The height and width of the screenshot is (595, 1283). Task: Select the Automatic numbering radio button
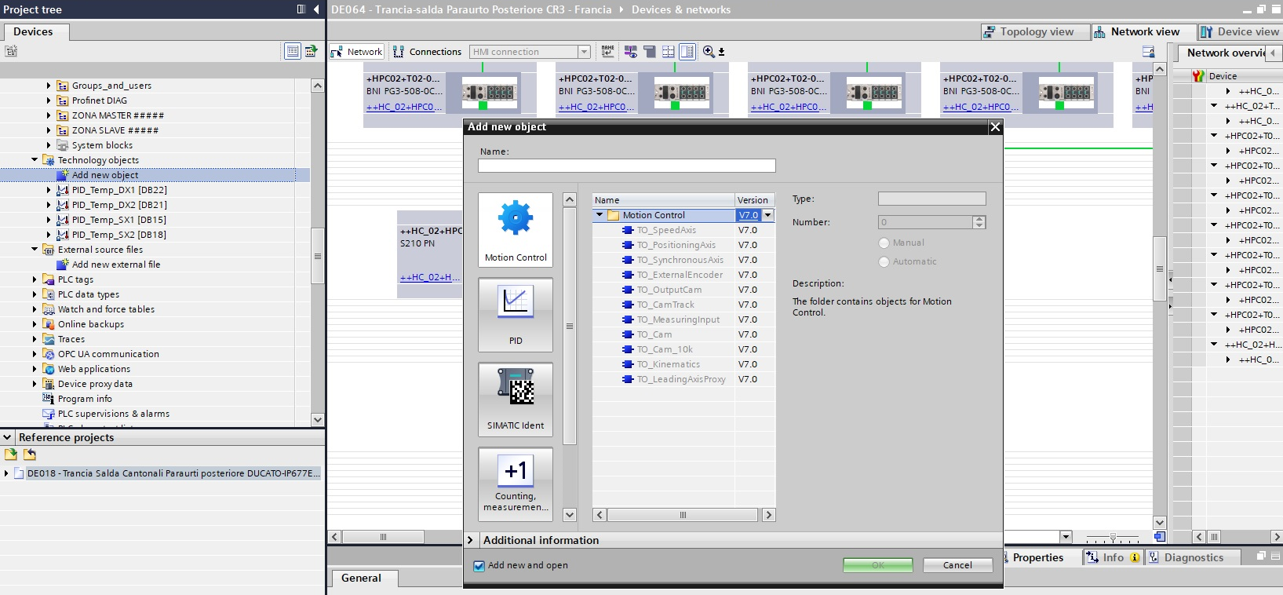(x=884, y=262)
